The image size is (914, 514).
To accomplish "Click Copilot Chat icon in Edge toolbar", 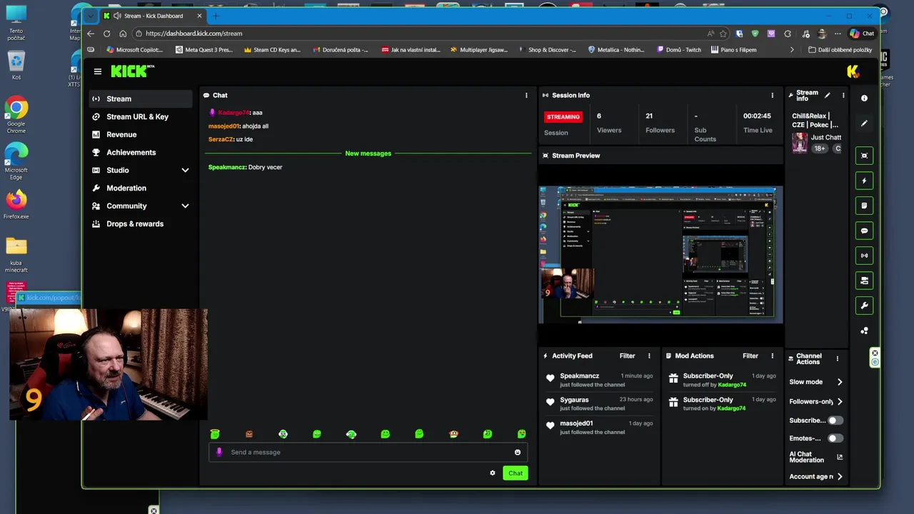I will coord(862,34).
